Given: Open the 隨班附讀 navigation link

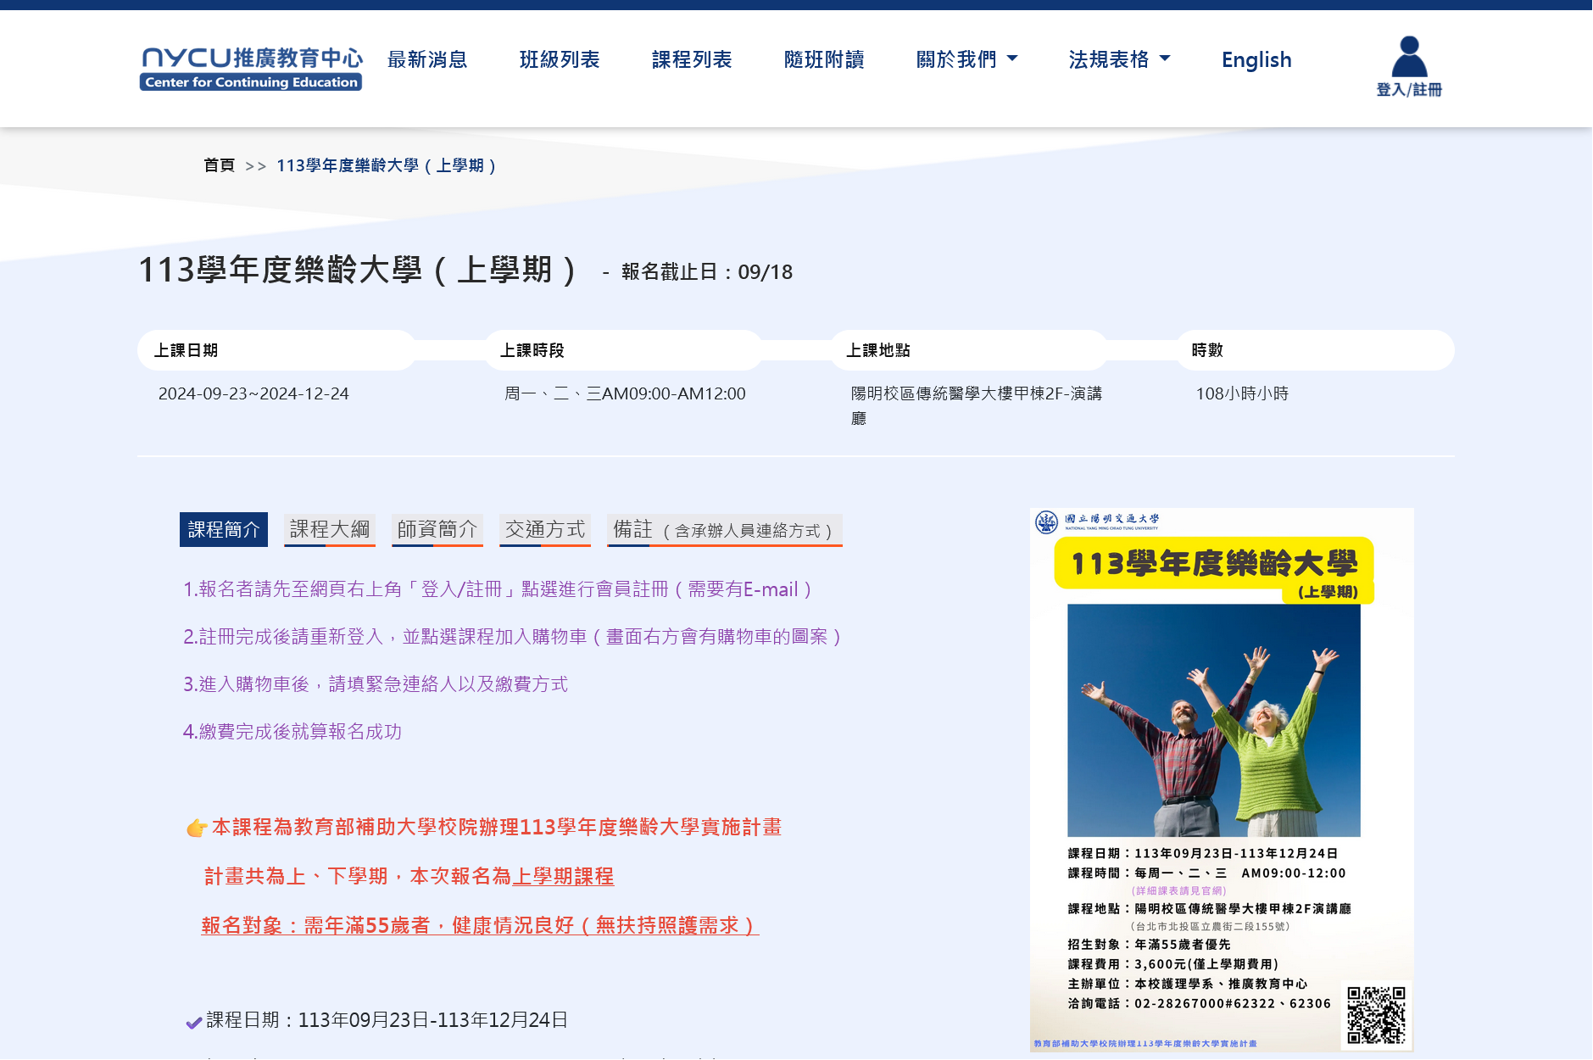Looking at the screenshot, I should [824, 59].
